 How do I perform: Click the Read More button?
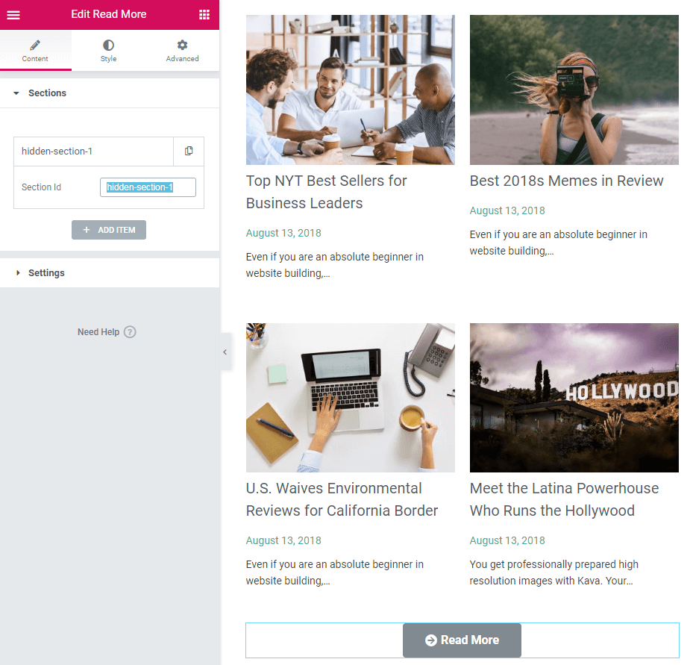[462, 640]
